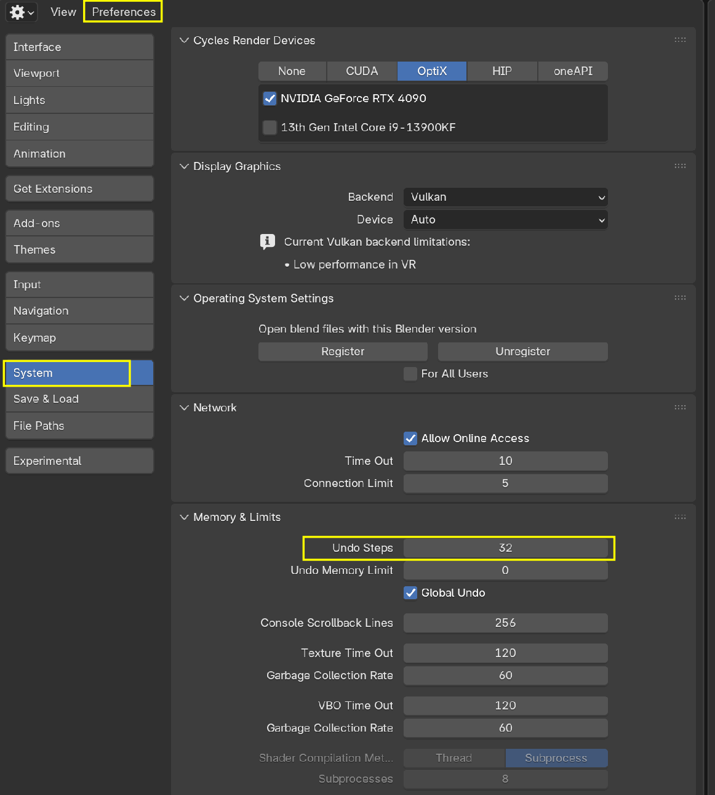Image resolution: width=715 pixels, height=795 pixels.
Task: Click the Undo Steps value slider
Action: 505,548
